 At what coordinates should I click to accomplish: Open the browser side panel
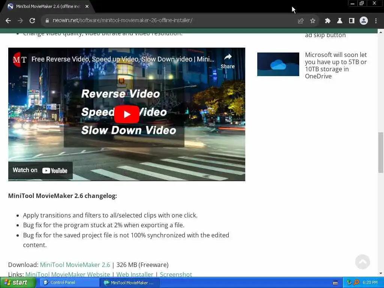click(352, 21)
